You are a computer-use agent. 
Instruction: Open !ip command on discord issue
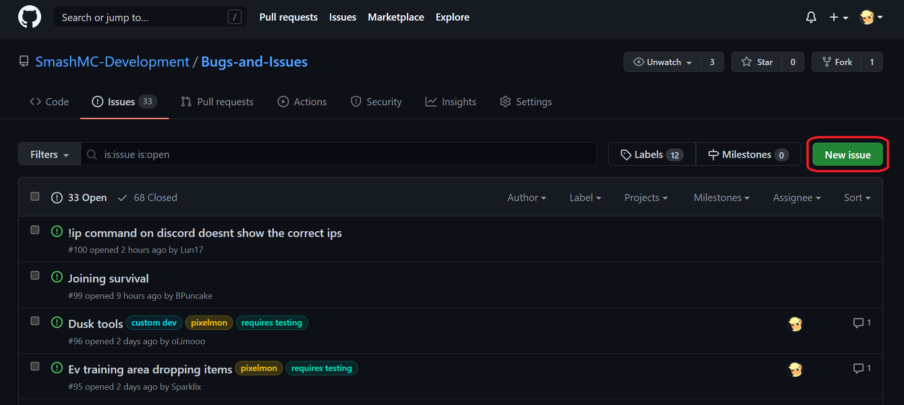tap(205, 233)
